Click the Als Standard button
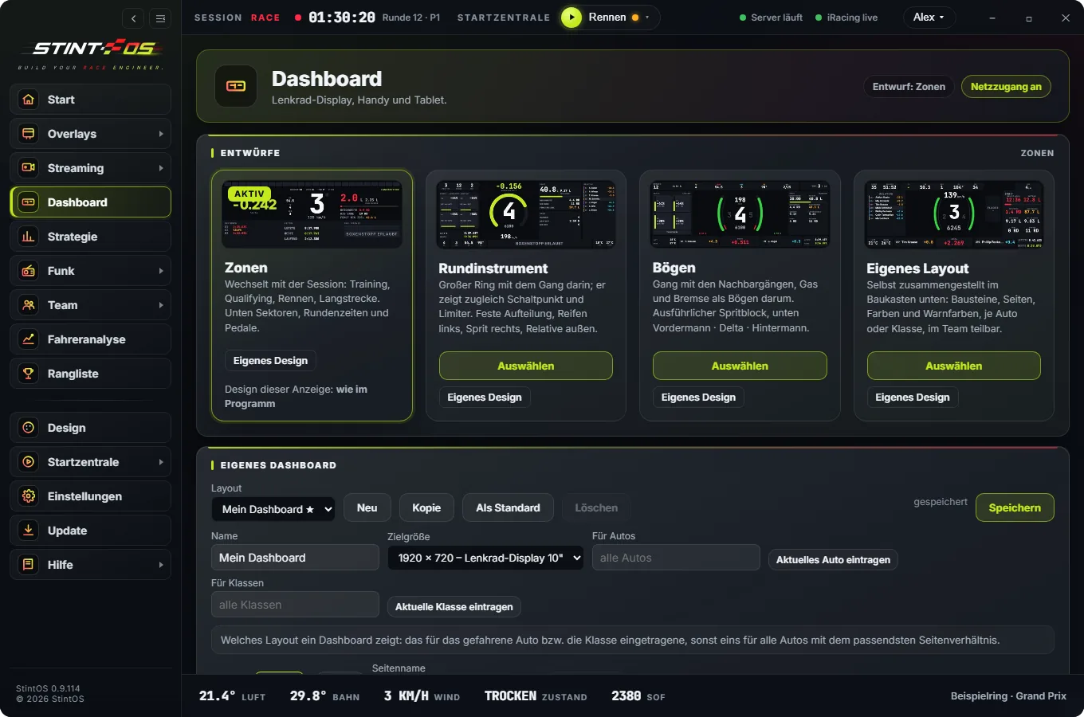1084x717 pixels. click(508, 507)
